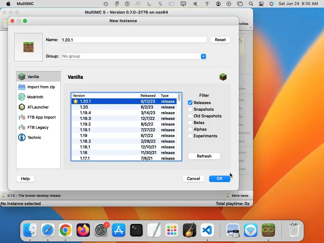Click the MultiMC icon in the dock
This screenshot has width=324, height=243.
[268, 230]
